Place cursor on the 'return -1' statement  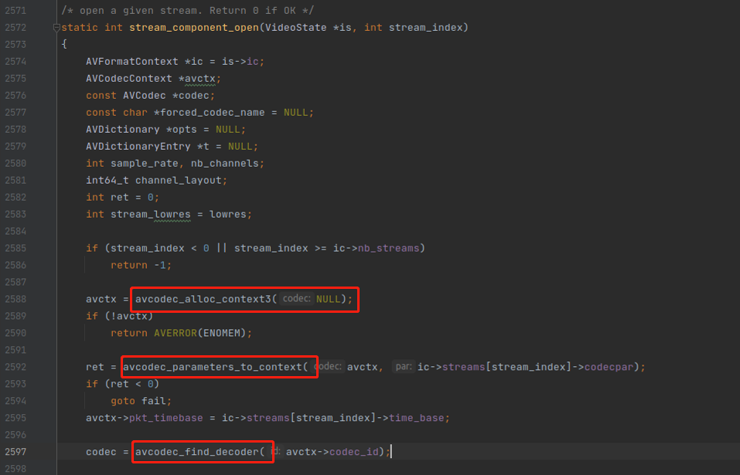[139, 265]
